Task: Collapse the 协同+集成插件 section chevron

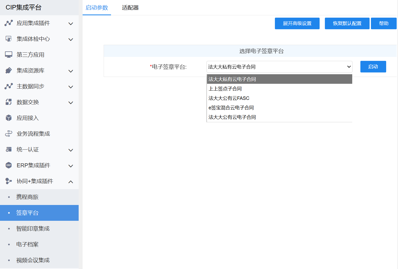Action: 70,182
